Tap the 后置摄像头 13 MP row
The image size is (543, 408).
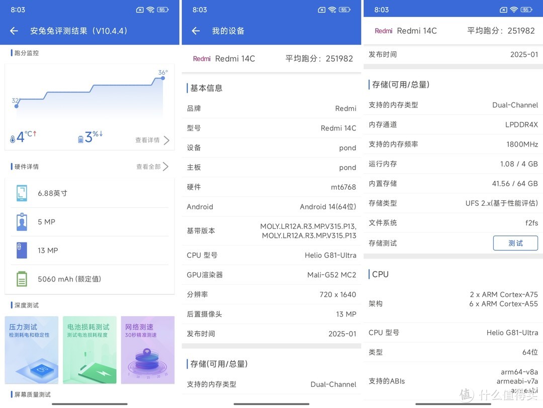271,314
